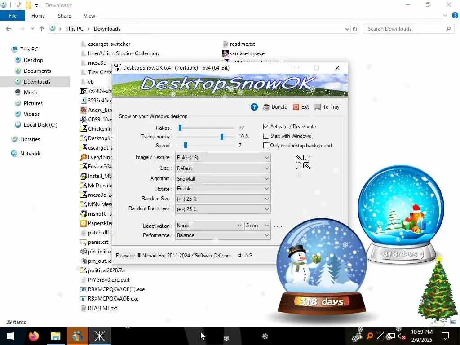Select Pictures in the navigation pane
The height and width of the screenshot is (345, 460).
33,103
